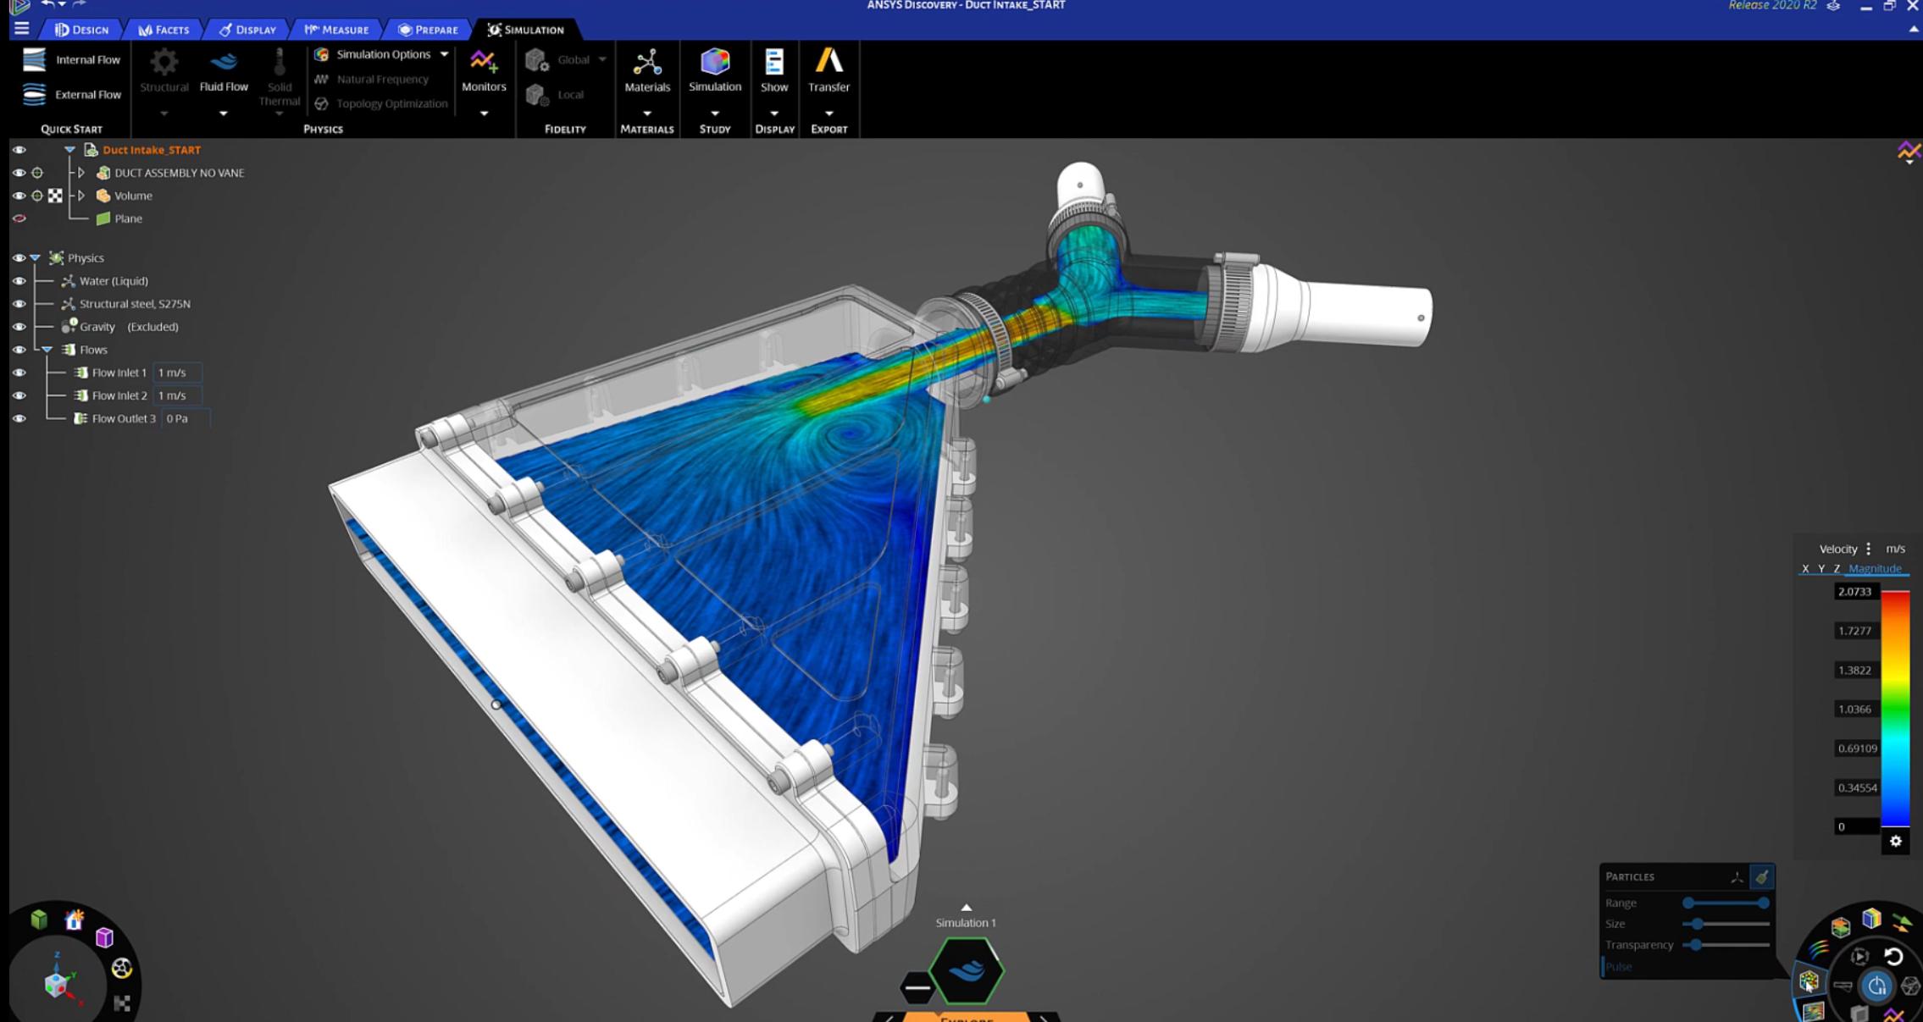Expand the DUCT ASSEMBLY NO VANE node
This screenshot has height=1022, width=1923.
(x=80, y=172)
